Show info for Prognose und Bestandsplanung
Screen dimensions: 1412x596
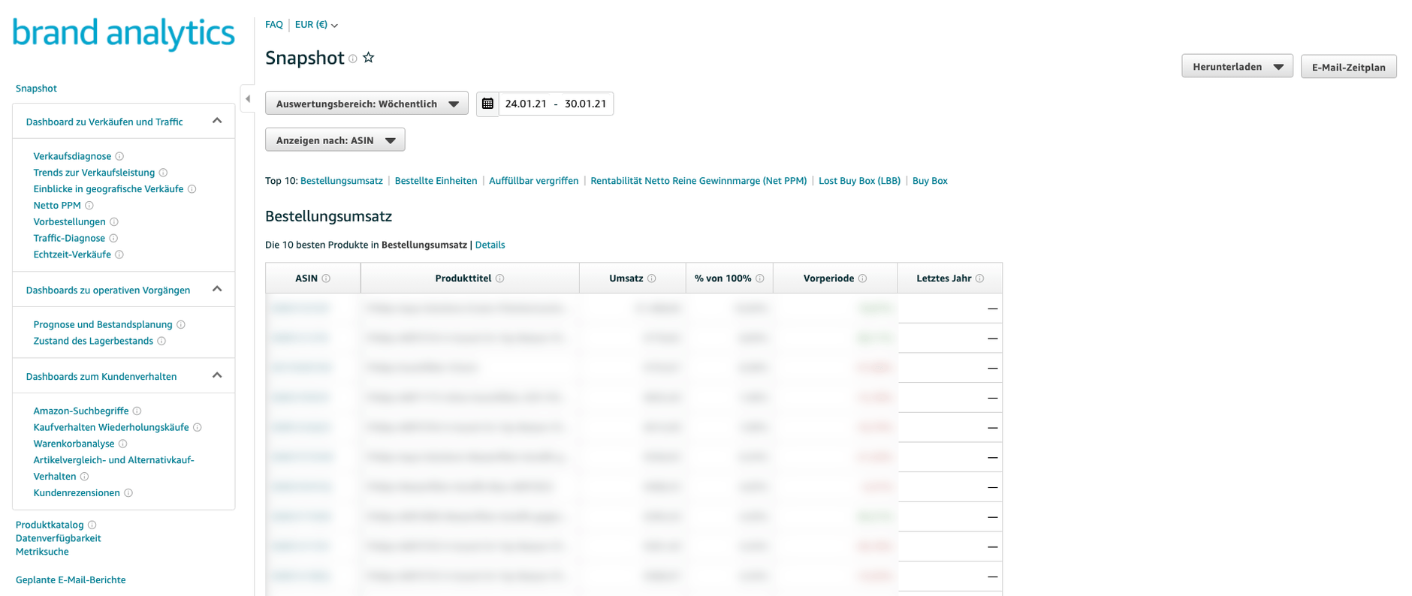[181, 325]
